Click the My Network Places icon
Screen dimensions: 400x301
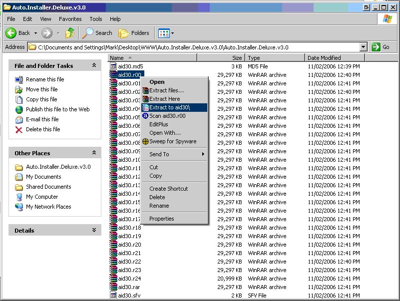[19, 207]
